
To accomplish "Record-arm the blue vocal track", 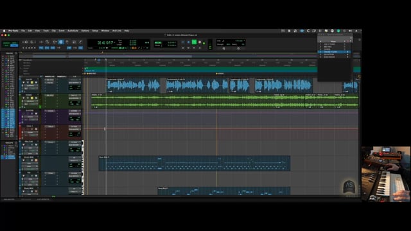I will pyautogui.click(x=23, y=83).
